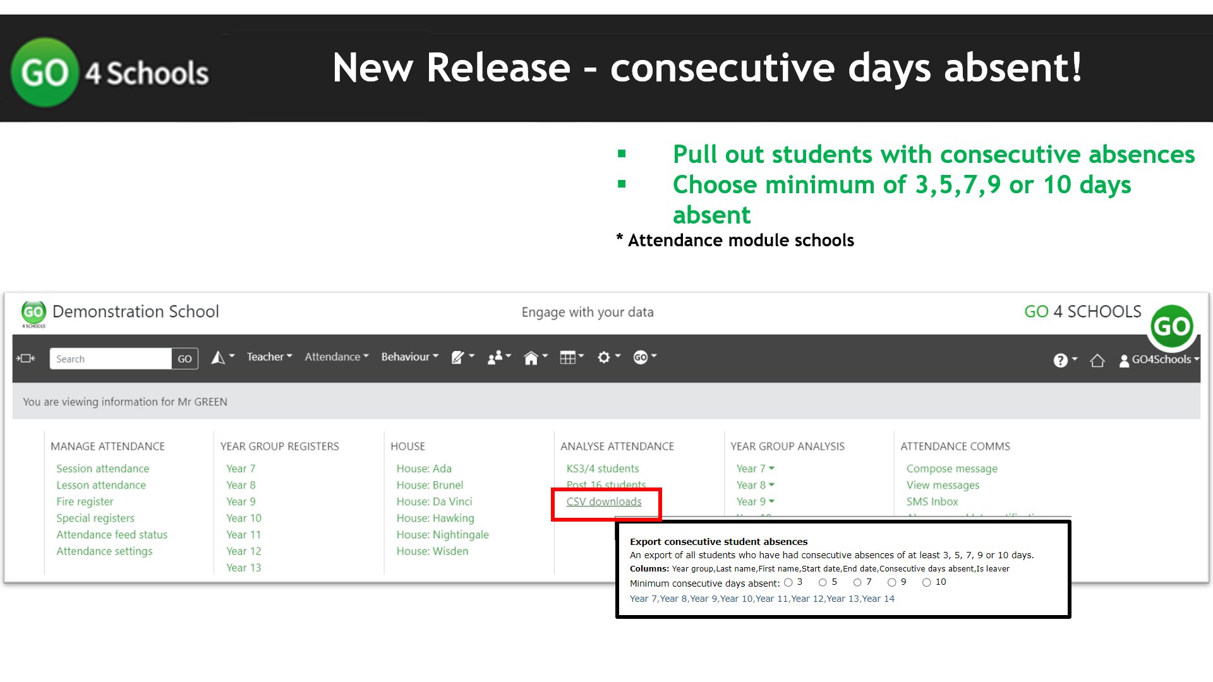Open Lesson attendance
Screen dimensions: 1213x682
[101, 485]
